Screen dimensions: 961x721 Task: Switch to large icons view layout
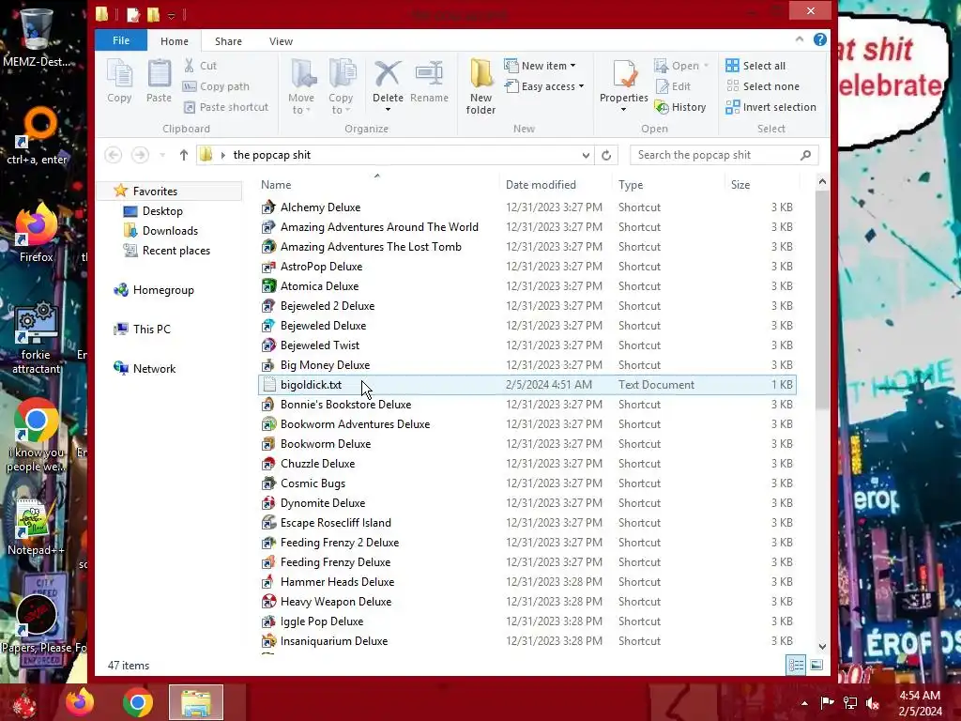click(x=816, y=666)
